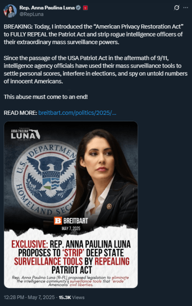Viewport: 192px width, 306px height.
Task: Click the Grok slashed-circle icon
Action: point(177,8)
